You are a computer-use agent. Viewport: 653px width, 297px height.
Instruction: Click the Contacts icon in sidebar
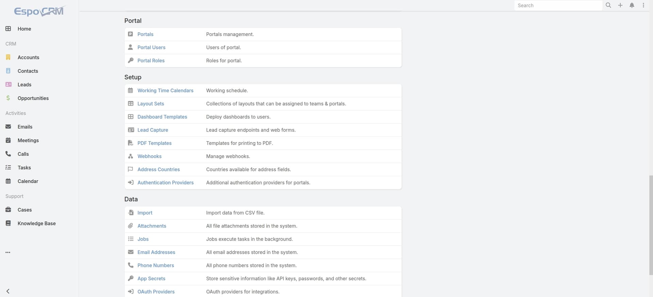[8, 71]
